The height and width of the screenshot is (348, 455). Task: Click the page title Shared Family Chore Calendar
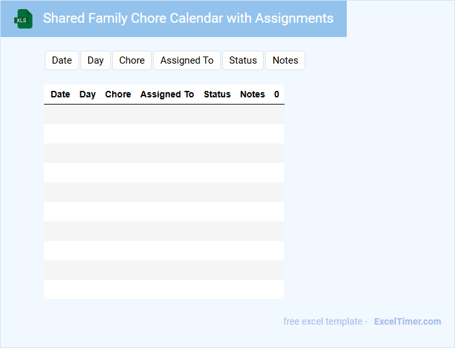pos(188,18)
